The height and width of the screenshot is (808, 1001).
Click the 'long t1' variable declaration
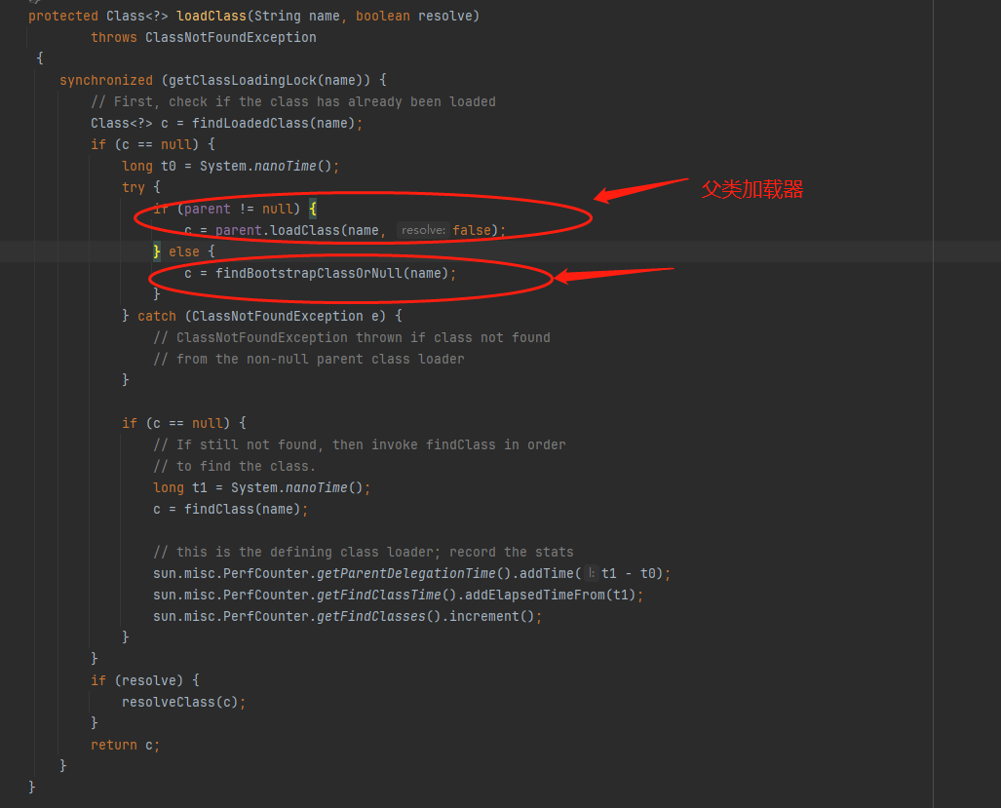[187, 487]
